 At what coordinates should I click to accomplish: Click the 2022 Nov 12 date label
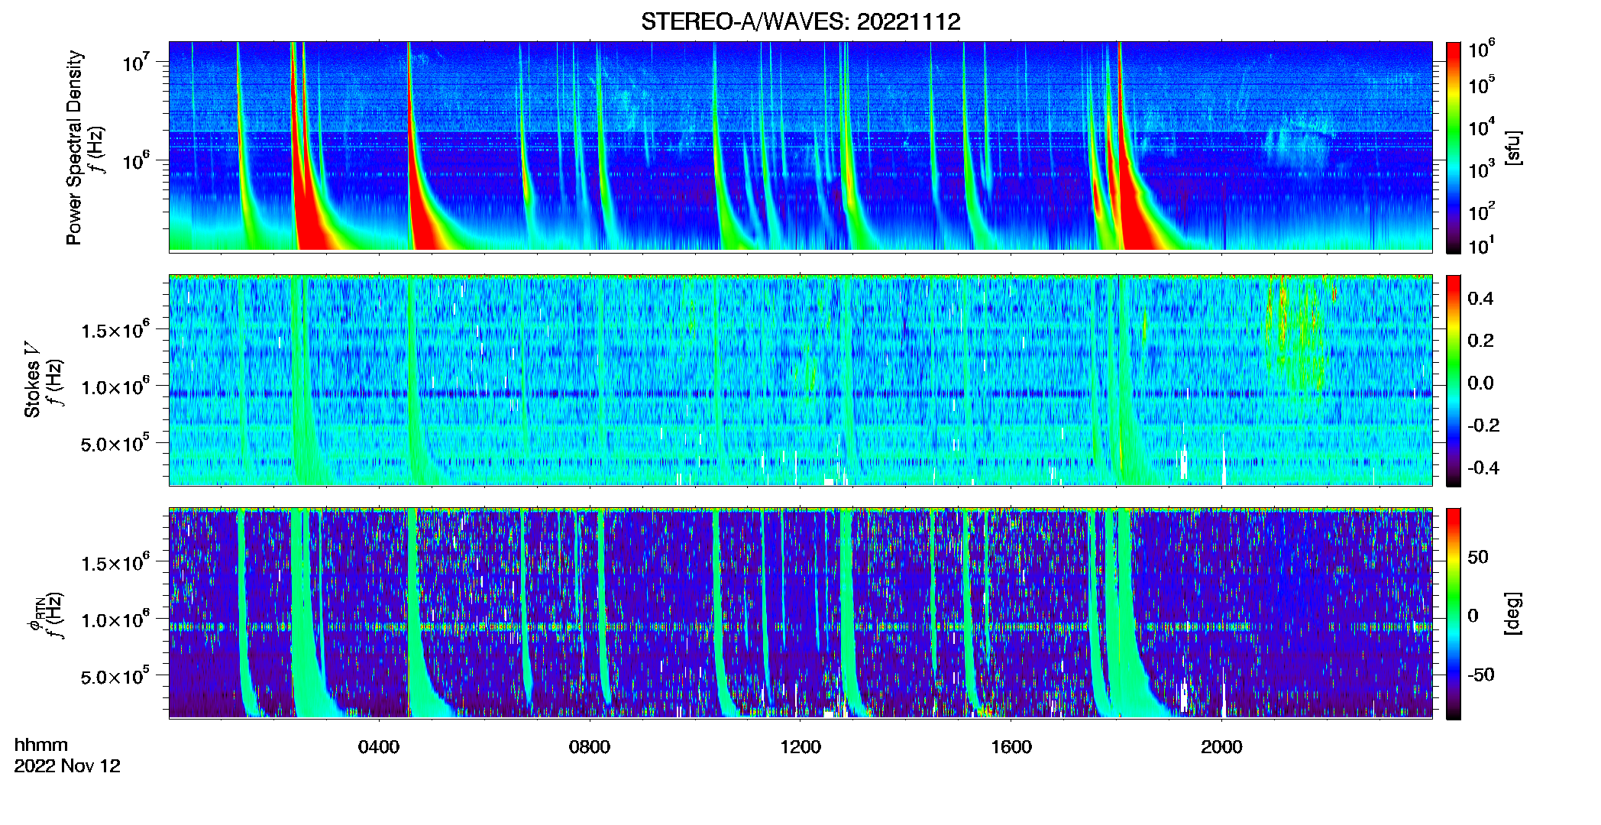point(67,765)
